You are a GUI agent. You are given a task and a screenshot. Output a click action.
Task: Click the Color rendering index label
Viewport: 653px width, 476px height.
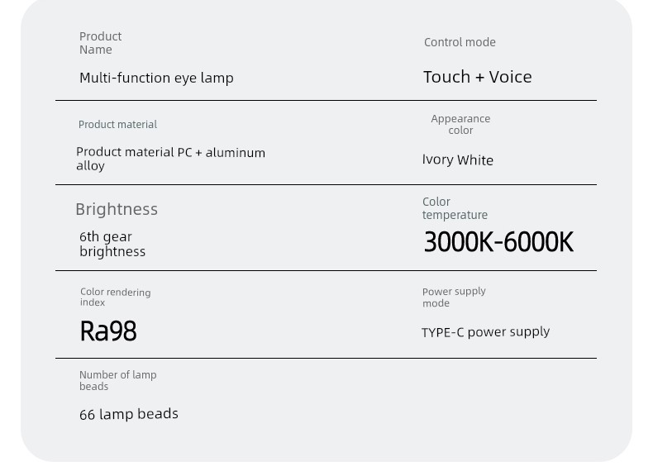click(x=116, y=297)
